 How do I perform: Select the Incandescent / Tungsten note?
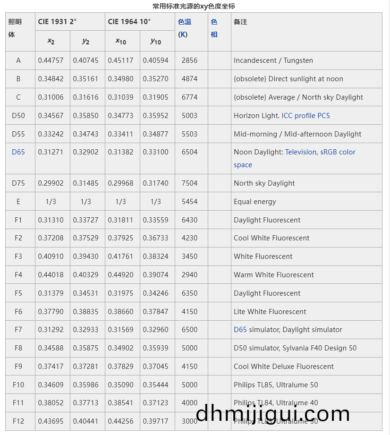click(273, 60)
